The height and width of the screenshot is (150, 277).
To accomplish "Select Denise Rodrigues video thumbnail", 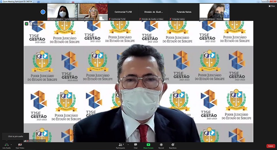I will pos(214,12).
